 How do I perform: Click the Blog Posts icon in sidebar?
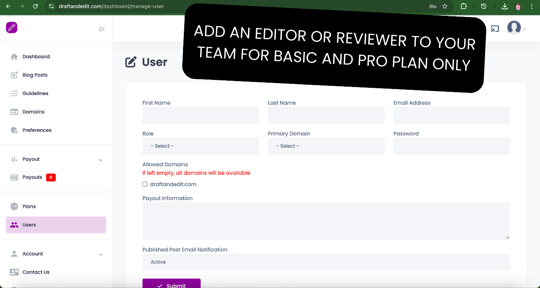pos(14,75)
